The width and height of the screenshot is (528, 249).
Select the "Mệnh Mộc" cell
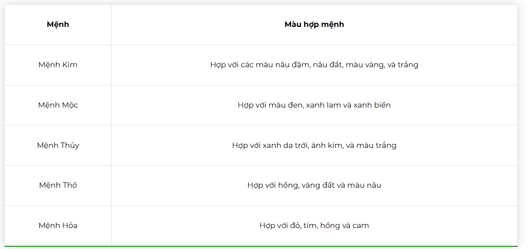pos(58,105)
